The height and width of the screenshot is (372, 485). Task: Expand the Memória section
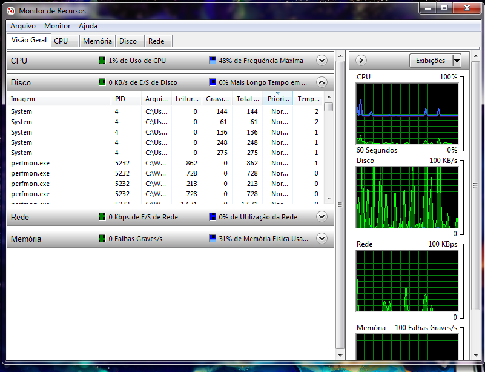[322, 238]
